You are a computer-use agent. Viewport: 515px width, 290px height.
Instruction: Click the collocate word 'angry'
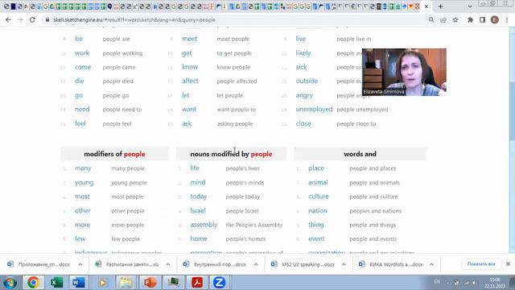304,95
